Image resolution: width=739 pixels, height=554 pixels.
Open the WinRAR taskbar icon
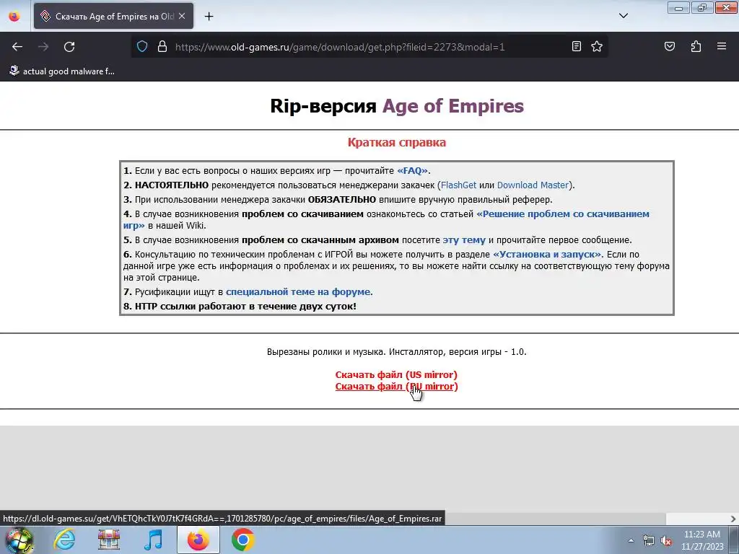[x=109, y=540]
